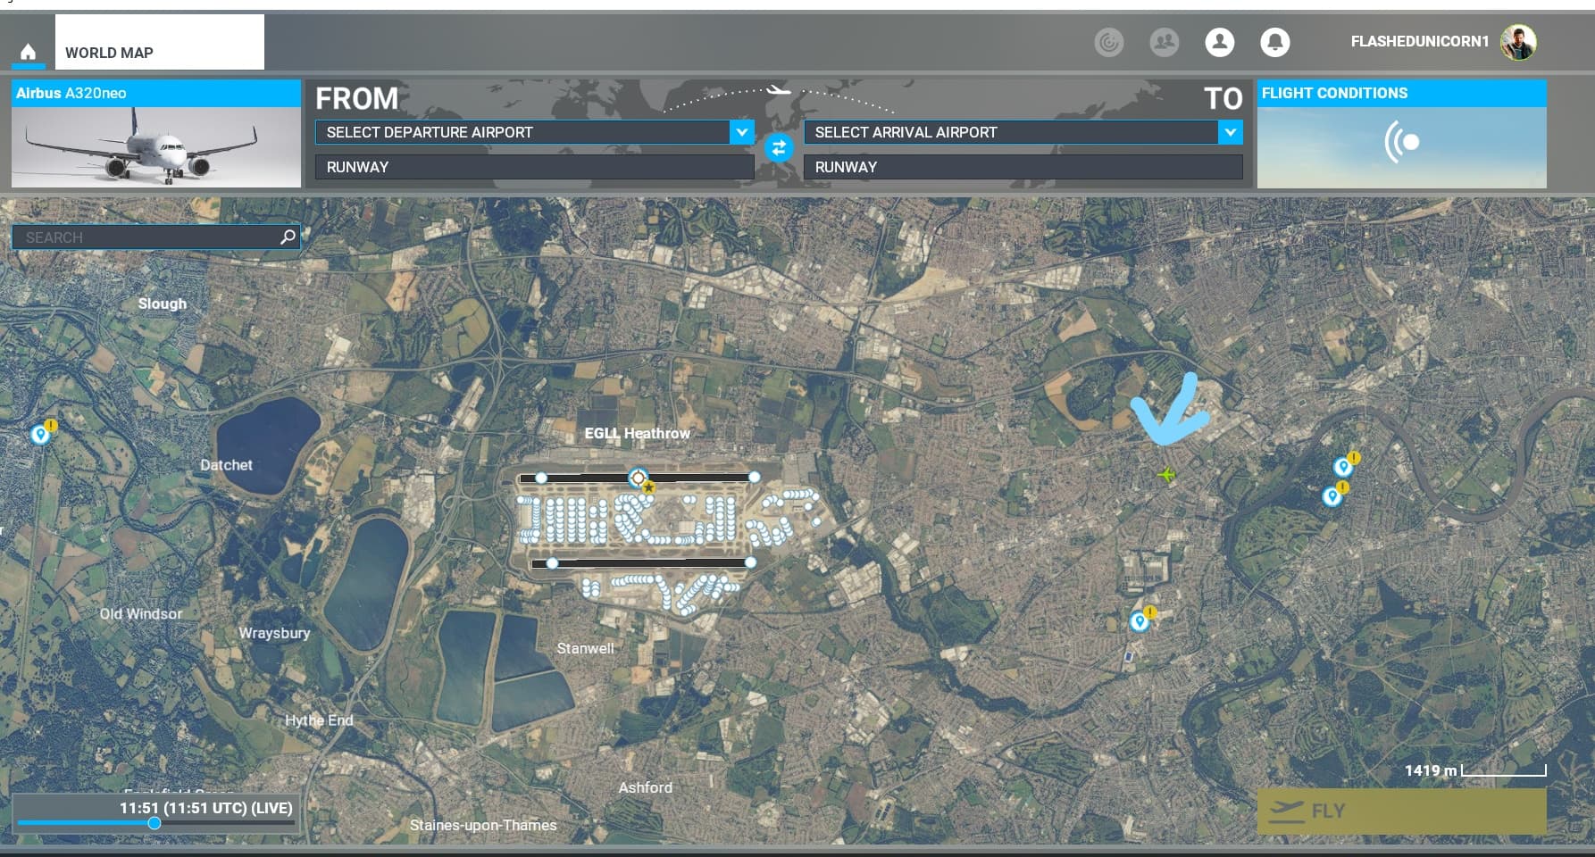Expand the departure airport dropdown arrow
The width and height of the screenshot is (1595, 857).
point(741,132)
